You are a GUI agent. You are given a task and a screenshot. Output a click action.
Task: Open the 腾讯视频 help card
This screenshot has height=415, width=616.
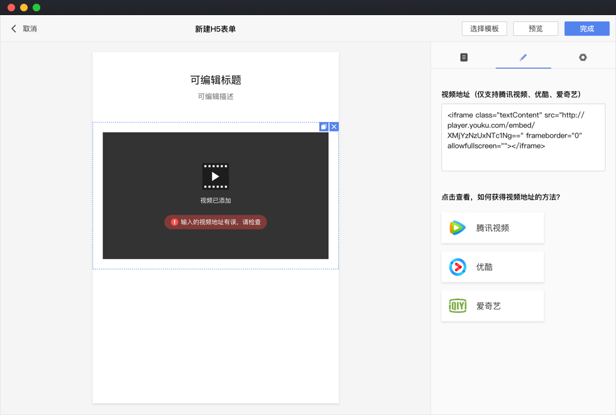(492, 228)
